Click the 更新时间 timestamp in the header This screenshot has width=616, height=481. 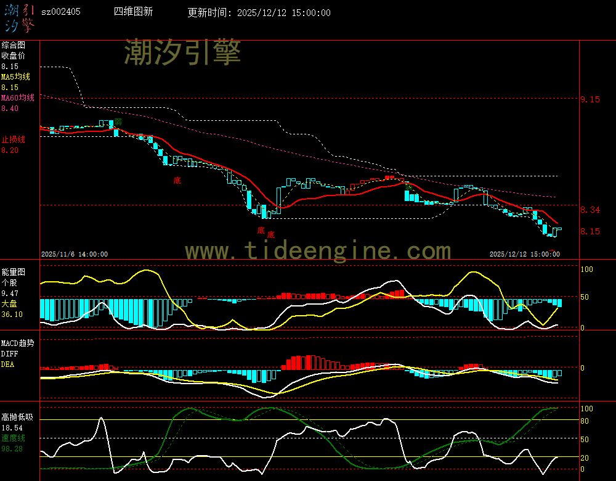click(259, 13)
